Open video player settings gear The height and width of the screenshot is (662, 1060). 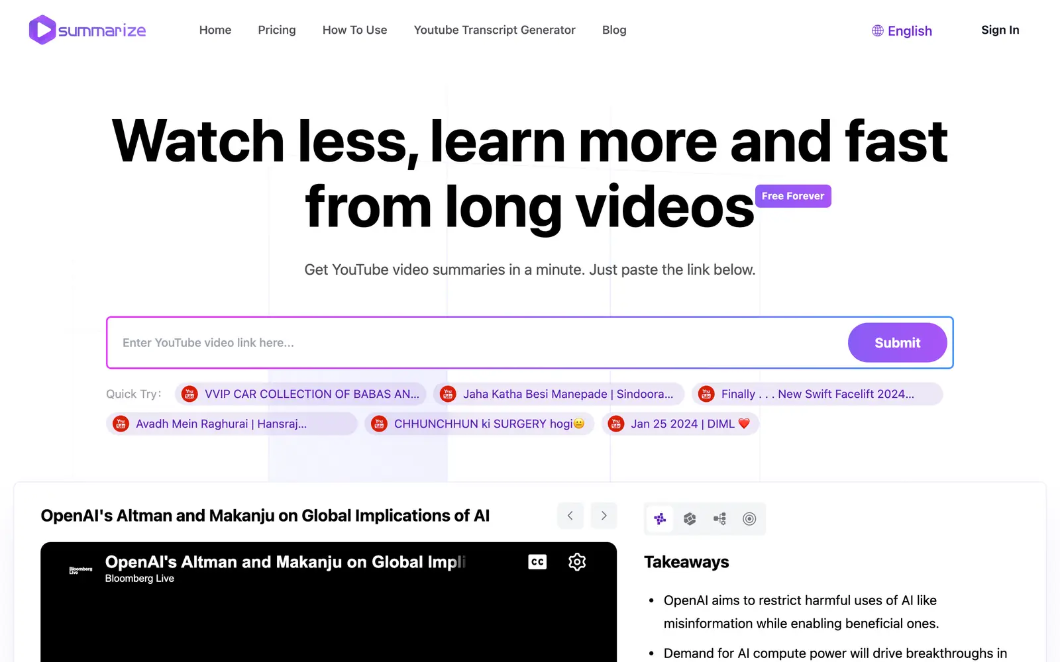click(x=577, y=562)
